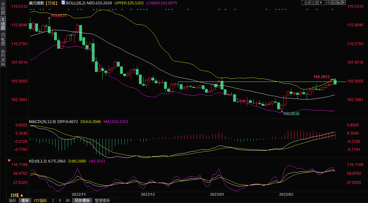Open the 闪电图 side tab
The width and height of the screenshot is (368, 203).
coord(3,39)
